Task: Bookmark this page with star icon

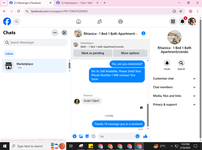Action: [181, 11]
